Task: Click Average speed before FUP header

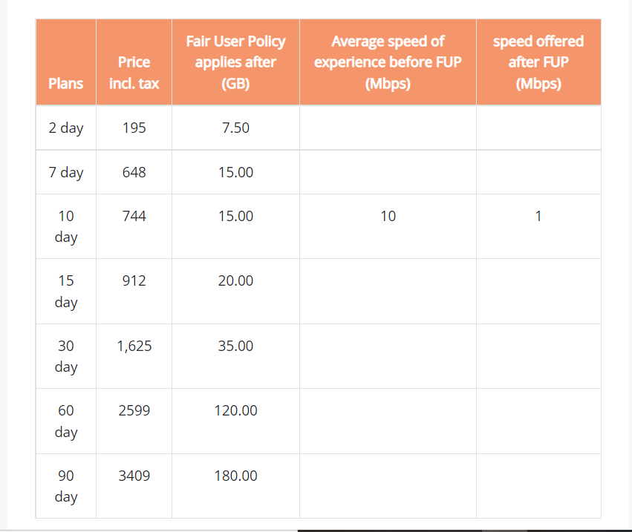Action: [388, 62]
